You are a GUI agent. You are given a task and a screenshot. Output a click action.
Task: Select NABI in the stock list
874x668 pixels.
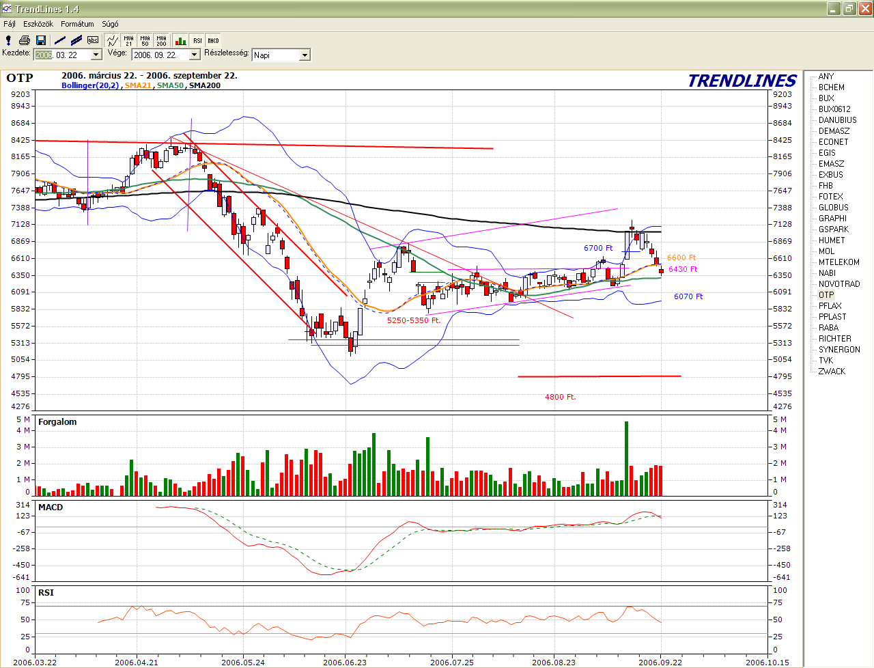[x=827, y=273]
